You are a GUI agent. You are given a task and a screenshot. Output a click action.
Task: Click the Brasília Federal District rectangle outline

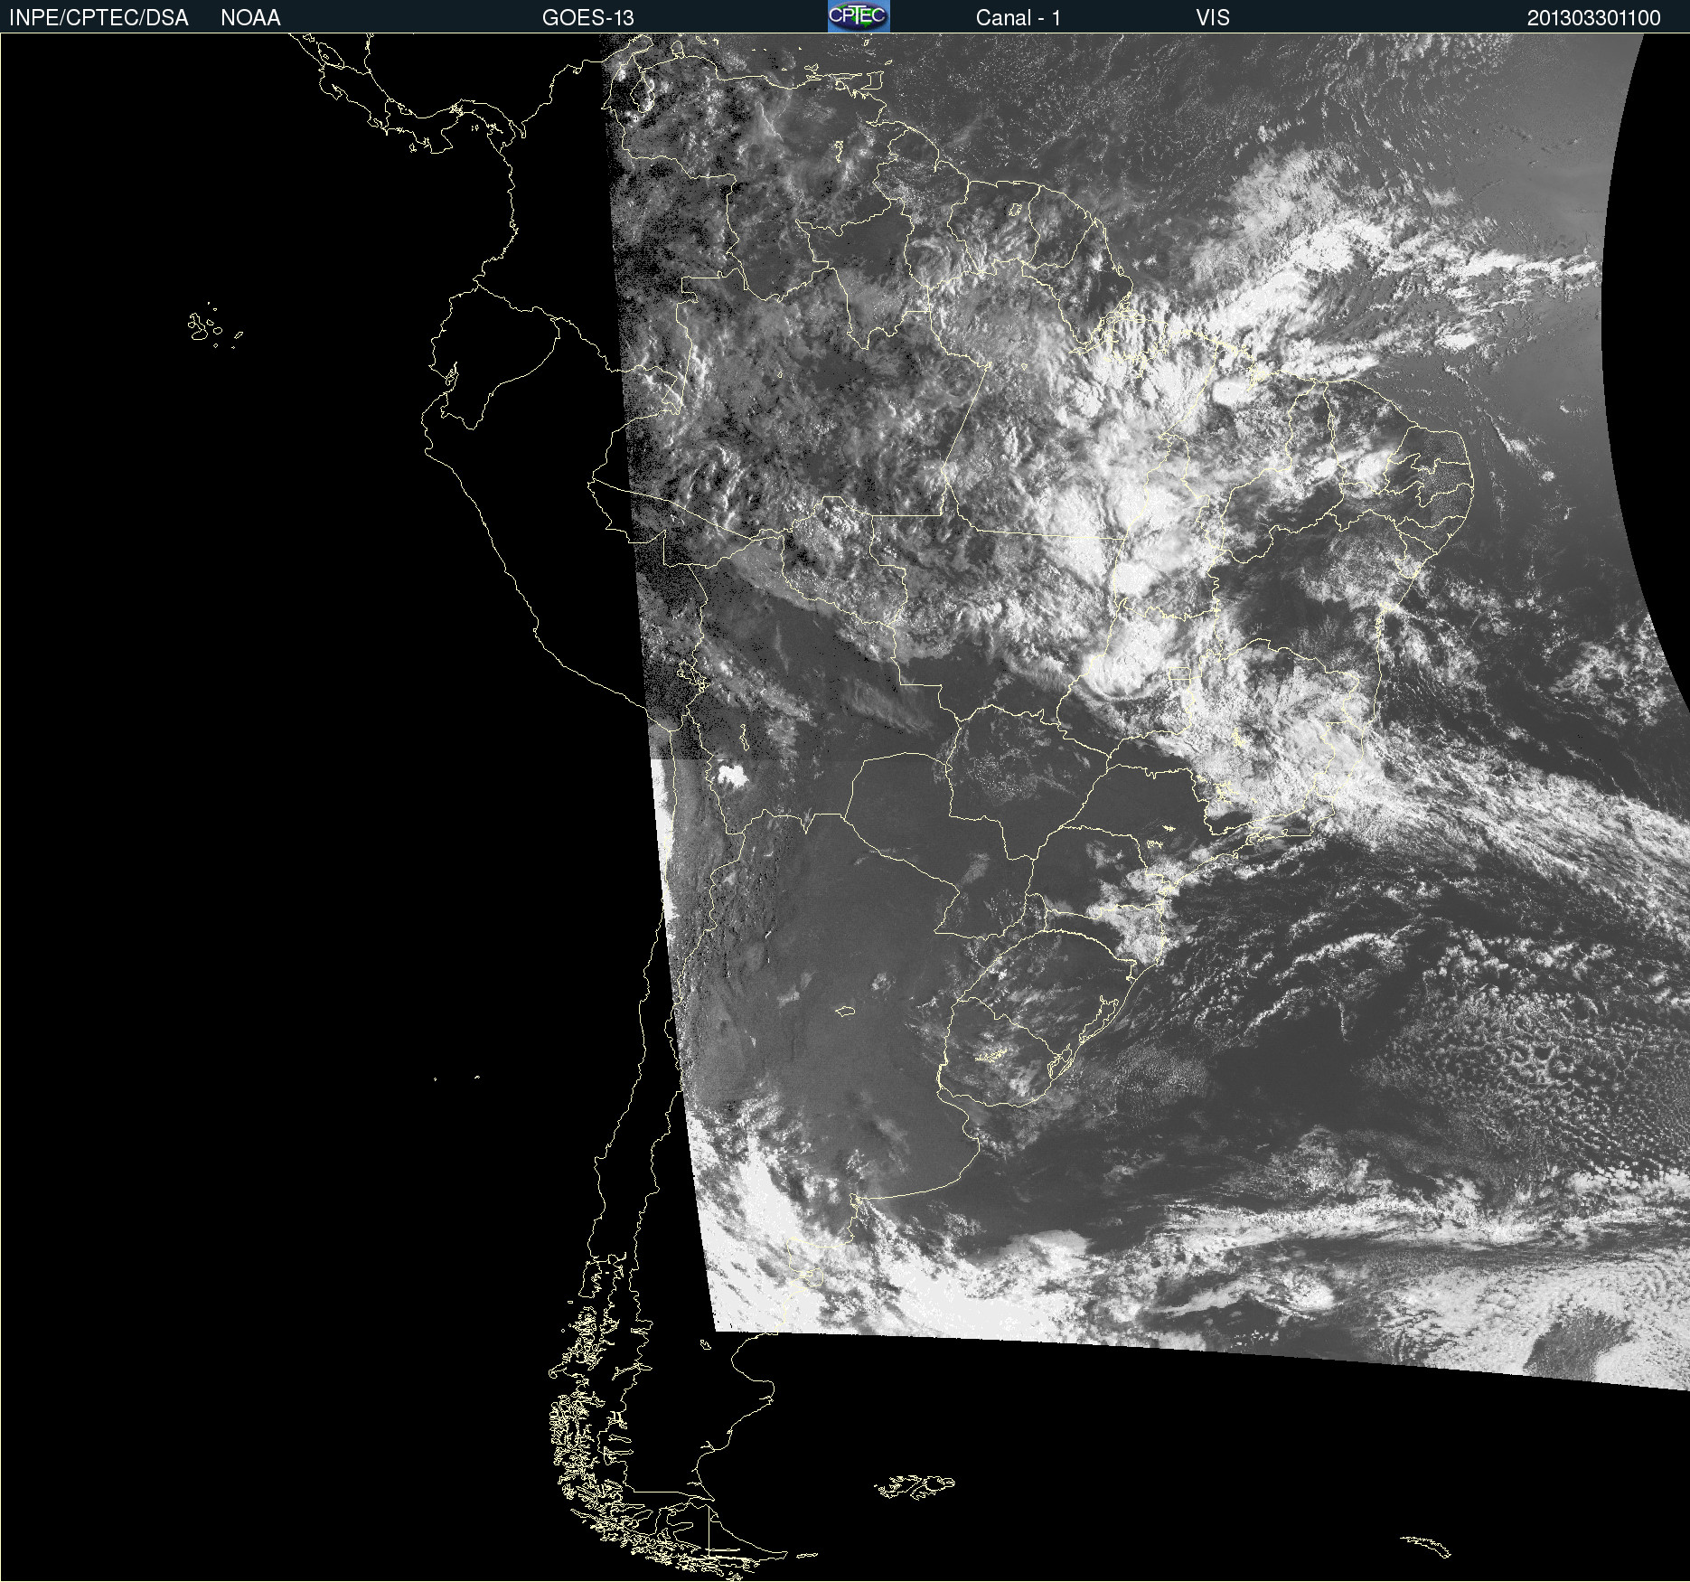tap(1179, 674)
